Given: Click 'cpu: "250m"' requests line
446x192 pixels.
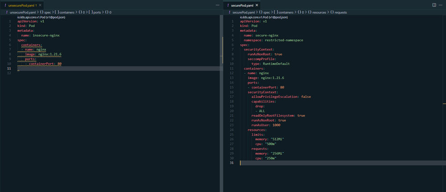Looking at the screenshot, I should tap(266, 158).
